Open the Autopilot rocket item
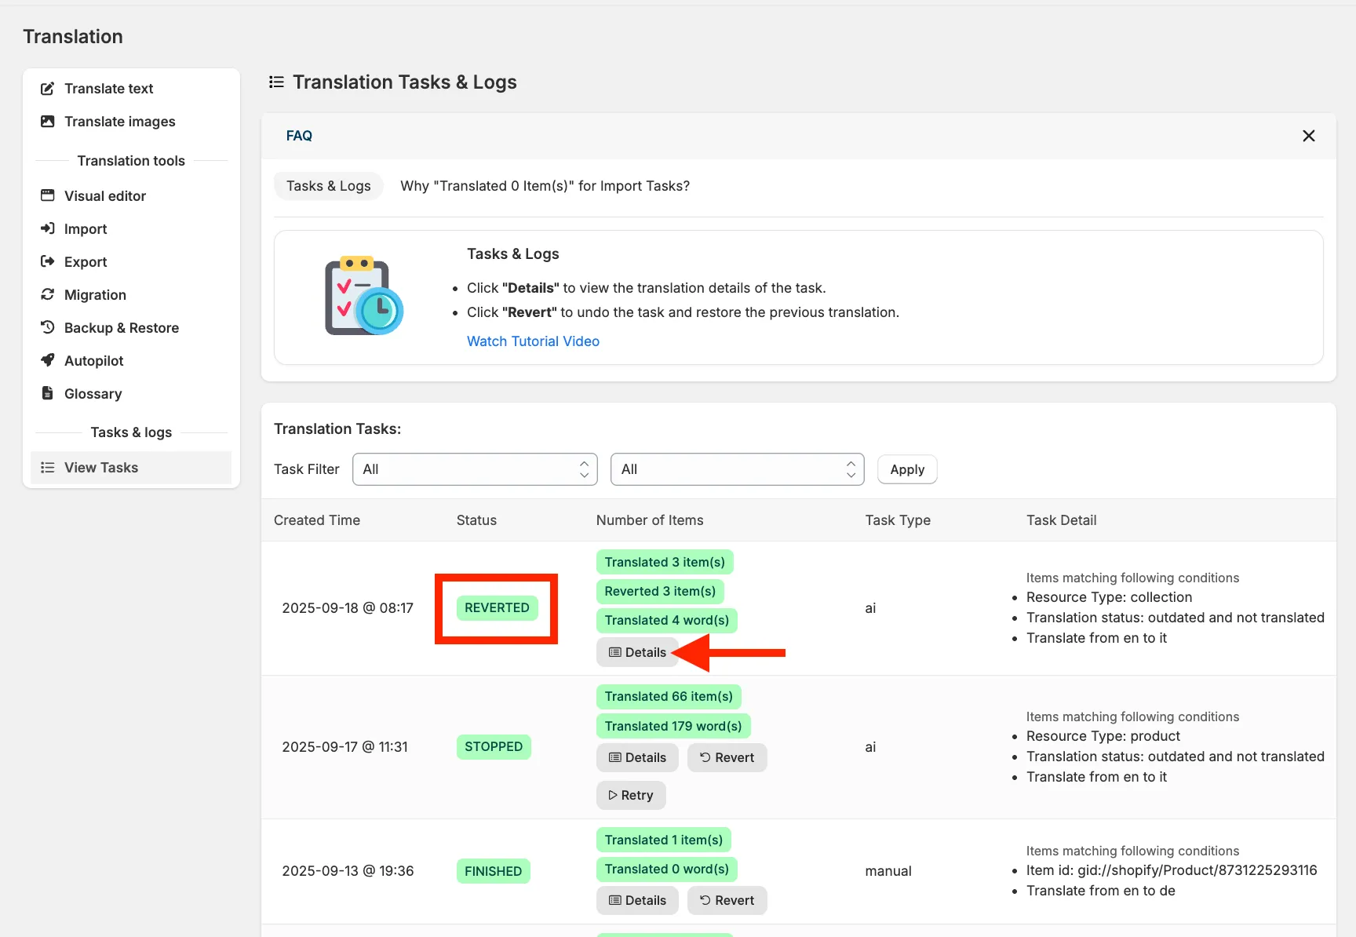Viewport: 1356px width, 937px height. click(130, 361)
